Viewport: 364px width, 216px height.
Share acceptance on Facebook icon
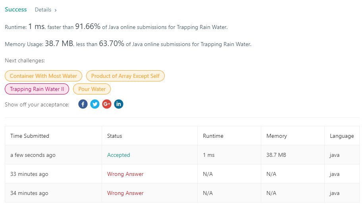(83, 104)
